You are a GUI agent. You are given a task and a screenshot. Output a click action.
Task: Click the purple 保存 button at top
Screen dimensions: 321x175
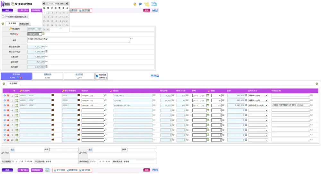(x=7, y=10)
